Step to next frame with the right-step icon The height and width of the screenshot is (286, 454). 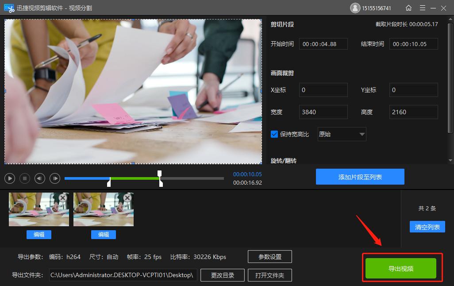pos(55,178)
